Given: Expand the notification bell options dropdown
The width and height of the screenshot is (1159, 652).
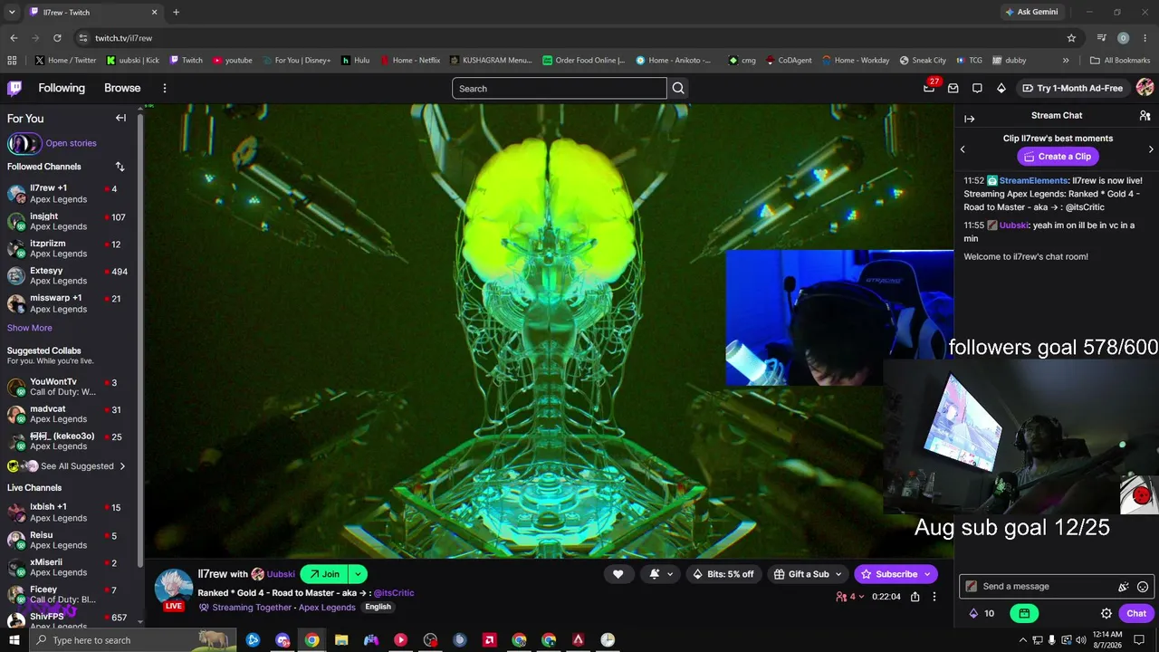Looking at the screenshot, I should (x=670, y=574).
